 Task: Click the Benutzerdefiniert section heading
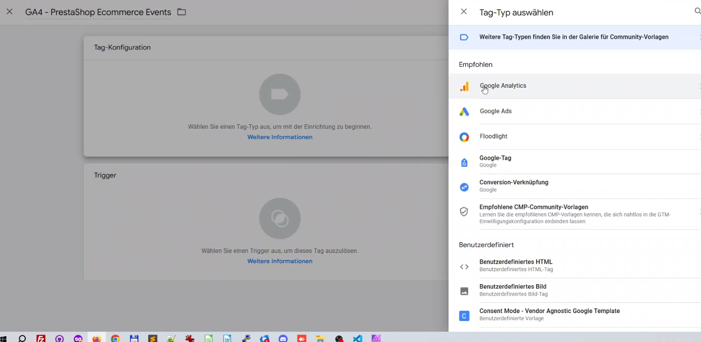486,245
